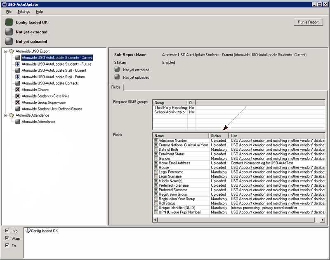The image size is (330, 260).
Task: Click the green Config loaded OK status light
Action: pyautogui.click(x=9, y=22)
